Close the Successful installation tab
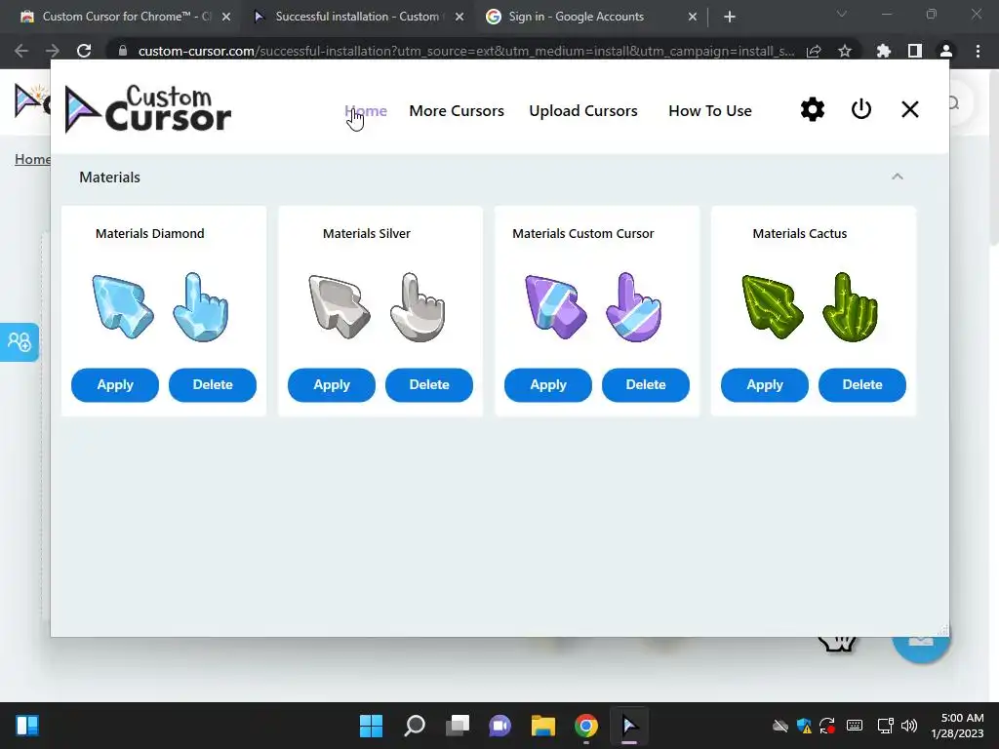Image resolution: width=999 pixels, height=749 pixels. 460,18
